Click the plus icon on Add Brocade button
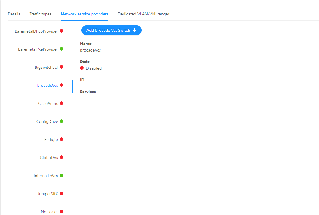Viewport: 319px width, 215px height. 134,30
